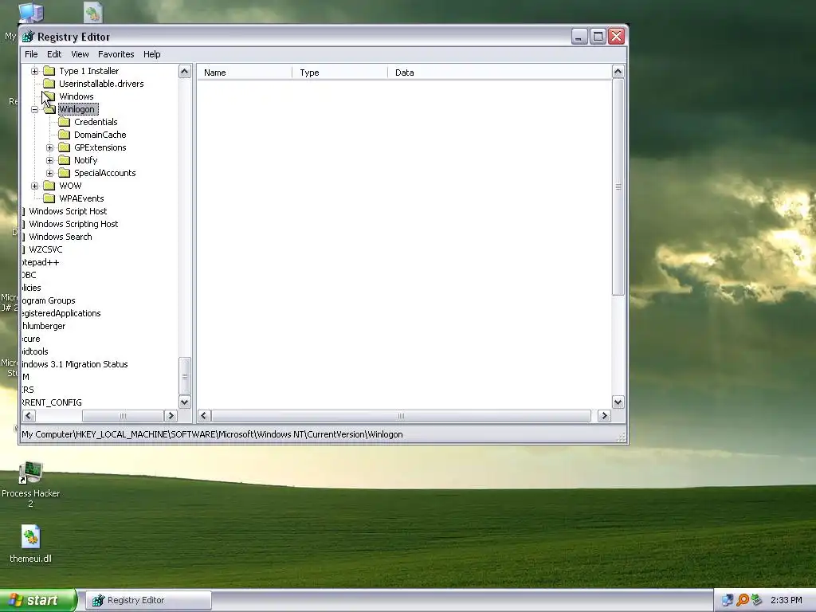The height and width of the screenshot is (612, 816).
Task: Expand the Type 1 Installer key
Action: point(34,71)
